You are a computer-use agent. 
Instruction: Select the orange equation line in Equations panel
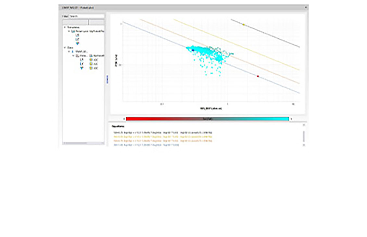point(162,141)
